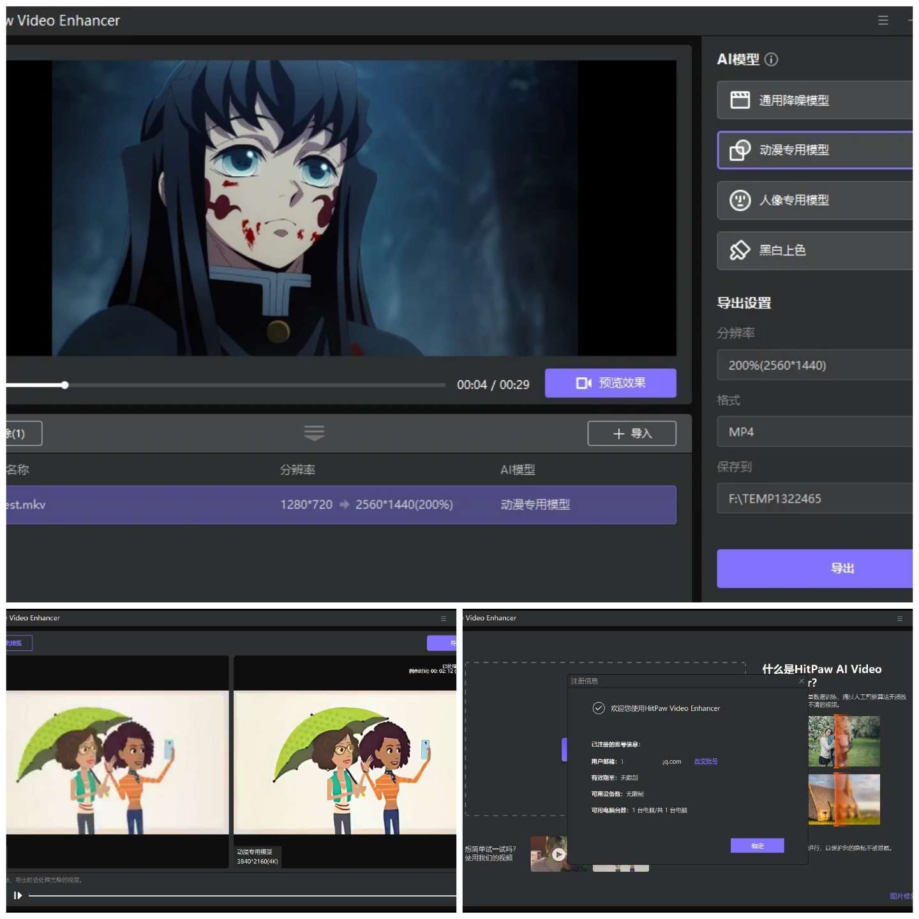Click the unplayed portion of the video timeline
919x919 pixels.
257,385
